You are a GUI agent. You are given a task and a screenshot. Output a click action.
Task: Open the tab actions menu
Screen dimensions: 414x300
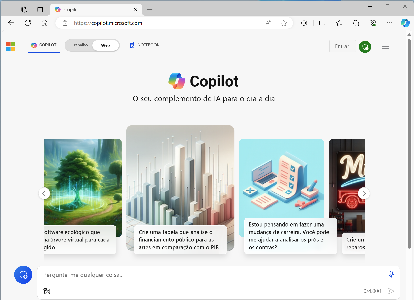pyautogui.click(x=40, y=10)
